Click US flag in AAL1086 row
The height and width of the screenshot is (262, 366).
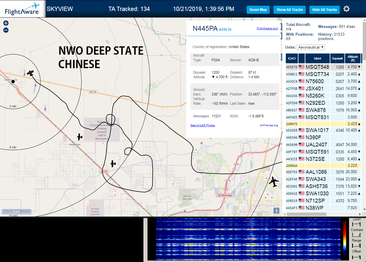click(302, 172)
